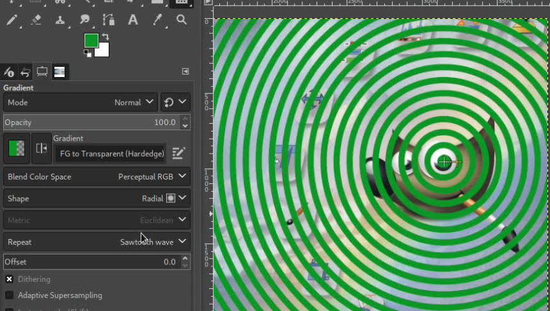
Task: Reset colors to default black and white
Action: (88, 53)
